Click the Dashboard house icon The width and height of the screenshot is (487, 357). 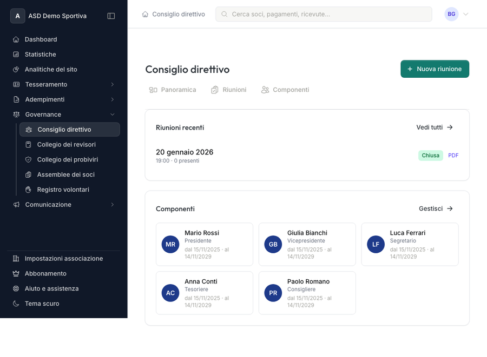[16, 39]
